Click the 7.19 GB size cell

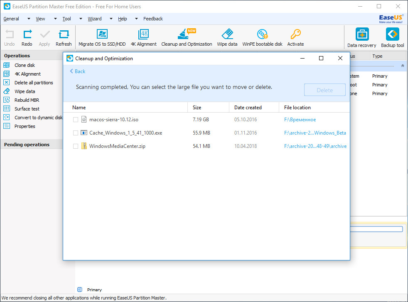(x=201, y=120)
